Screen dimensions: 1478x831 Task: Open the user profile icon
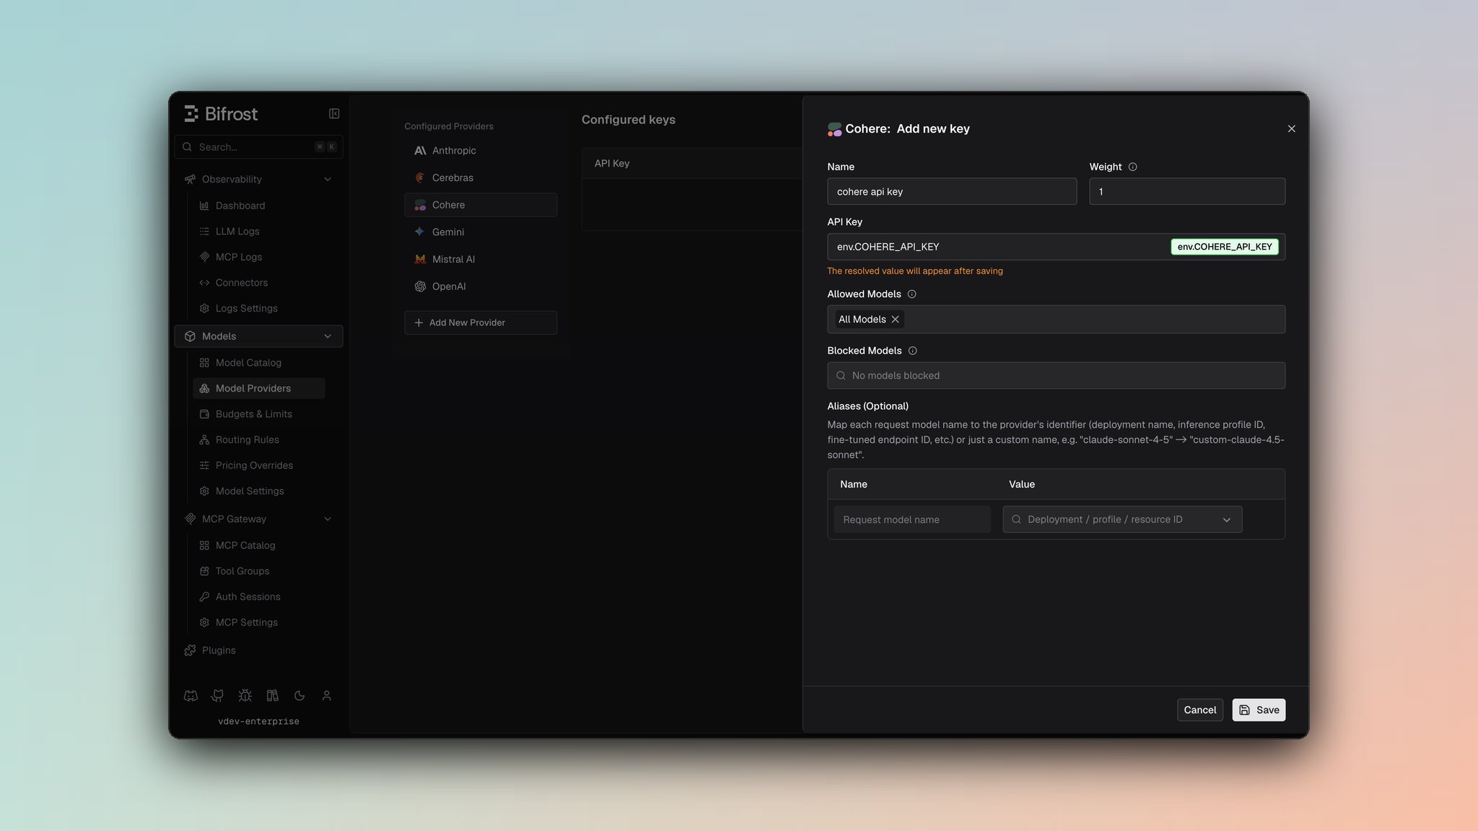(x=326, y=695)
